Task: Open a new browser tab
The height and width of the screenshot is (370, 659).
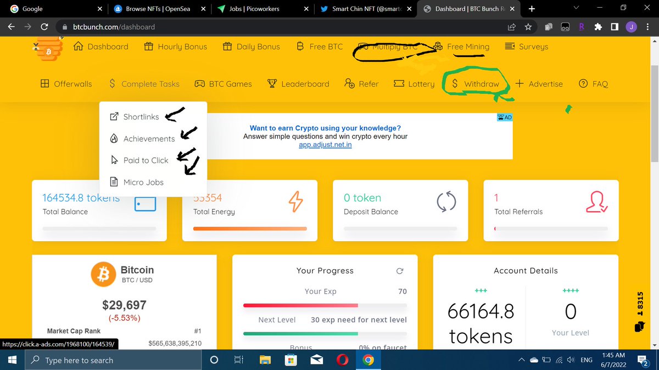Action: 532,9
